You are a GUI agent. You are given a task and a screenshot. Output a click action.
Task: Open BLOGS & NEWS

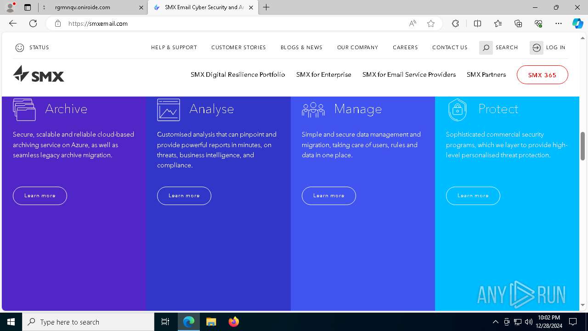(301, 47)
